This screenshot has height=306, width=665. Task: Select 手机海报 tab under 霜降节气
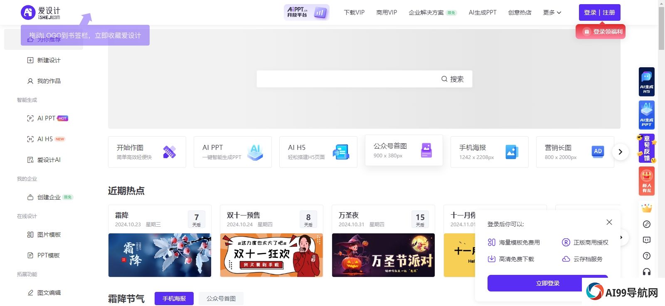click(174, 299)
